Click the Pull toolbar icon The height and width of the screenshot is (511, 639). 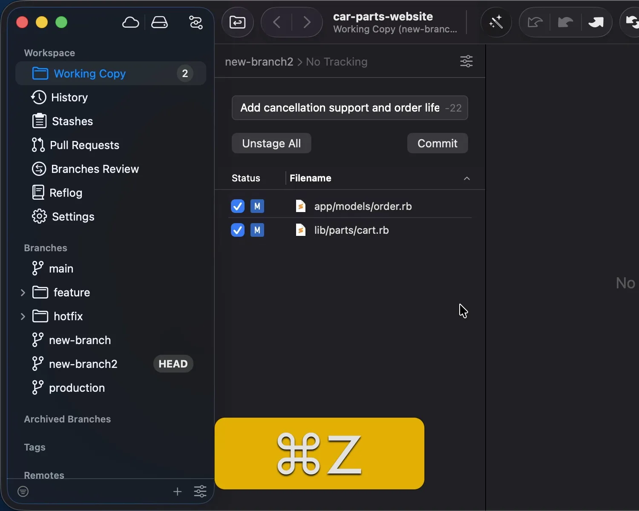coord(565,22)
